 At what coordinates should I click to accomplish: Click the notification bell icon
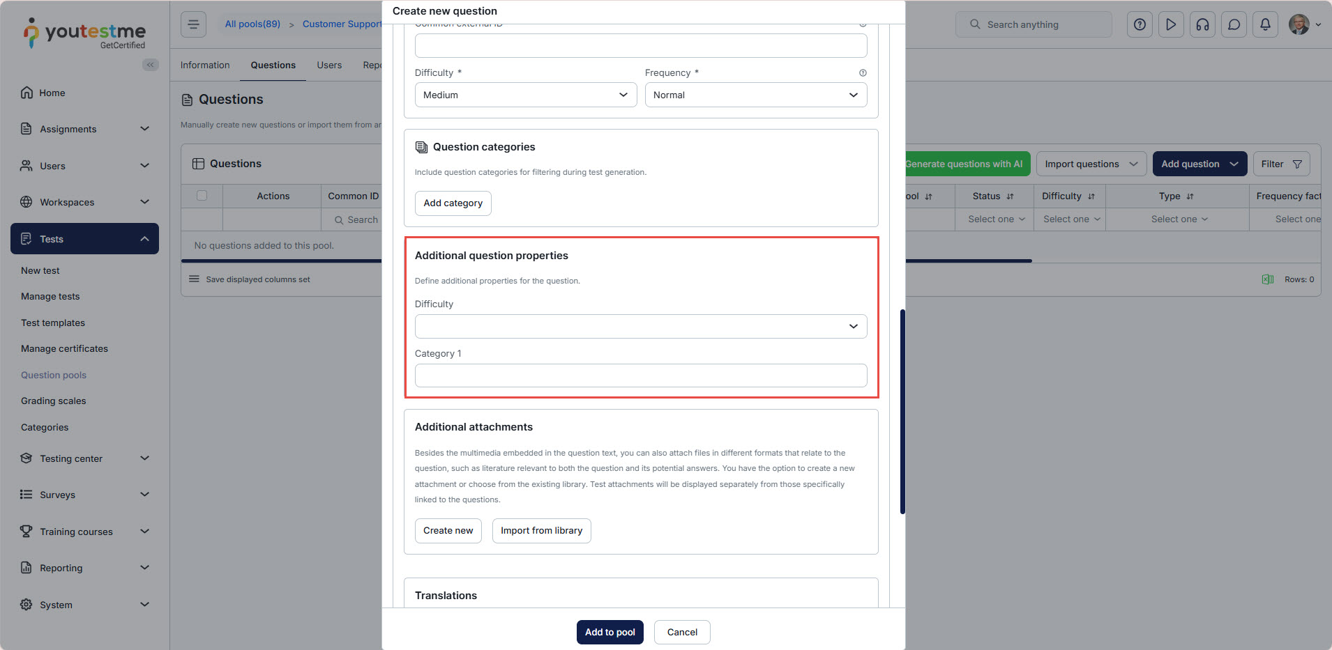tap(1265, 24)
